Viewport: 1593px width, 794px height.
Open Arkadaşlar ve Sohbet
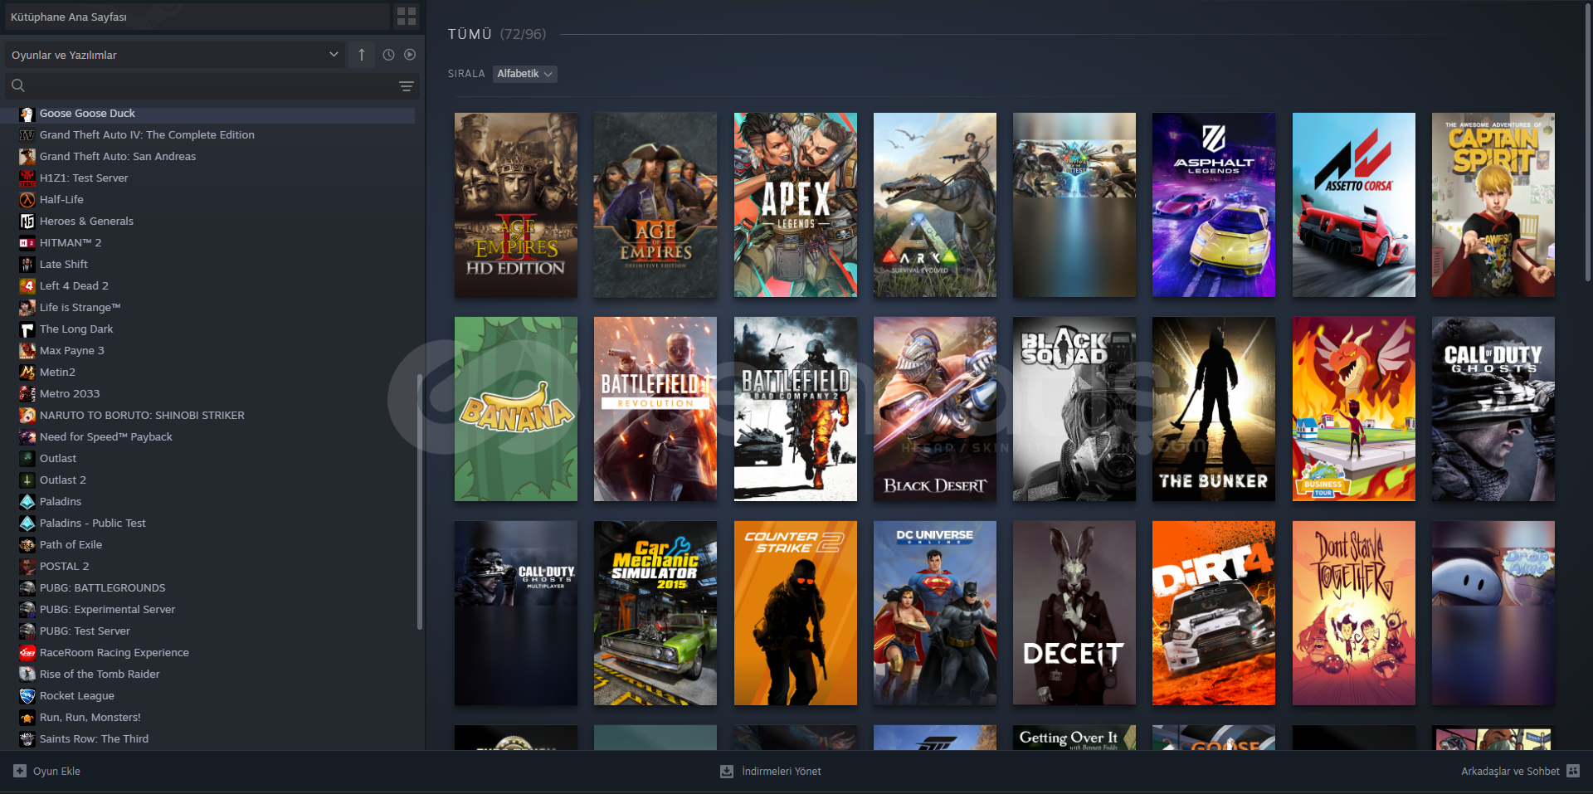[1520, 771]
